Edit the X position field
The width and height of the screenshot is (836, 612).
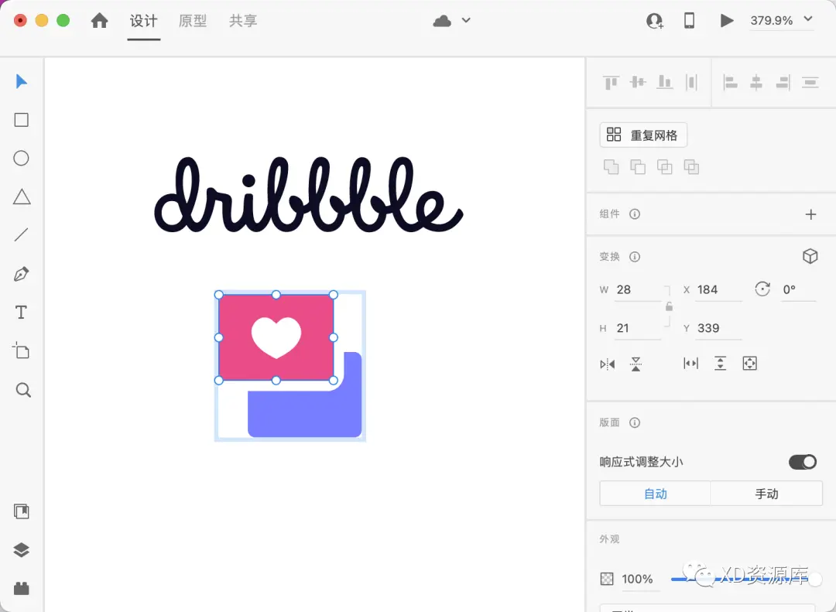click(x=718, y=289)
